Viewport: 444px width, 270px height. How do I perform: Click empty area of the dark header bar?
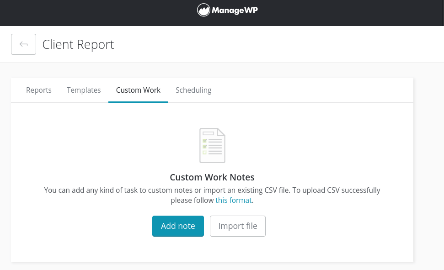click(x=91, y=13)
